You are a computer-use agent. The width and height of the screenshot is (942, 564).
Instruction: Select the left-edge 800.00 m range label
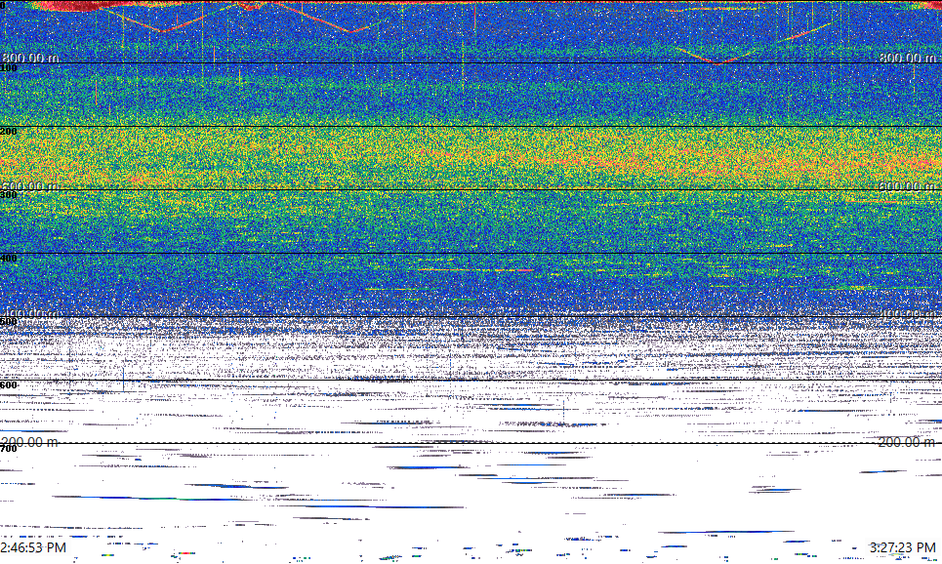[x=30, y=58]
